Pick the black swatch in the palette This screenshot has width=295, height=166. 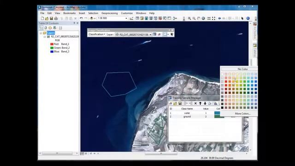(222, 107)
